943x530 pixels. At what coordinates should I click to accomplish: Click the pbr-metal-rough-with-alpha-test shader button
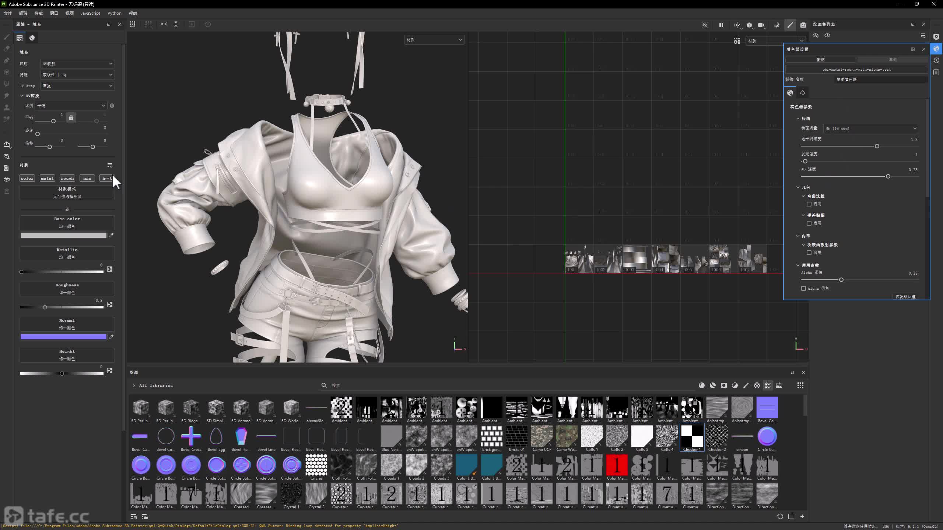(x=856, y=69)
